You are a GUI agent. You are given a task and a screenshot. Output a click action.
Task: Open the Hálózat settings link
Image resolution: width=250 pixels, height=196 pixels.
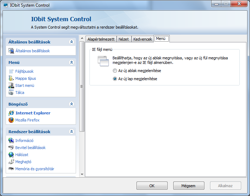22,155
